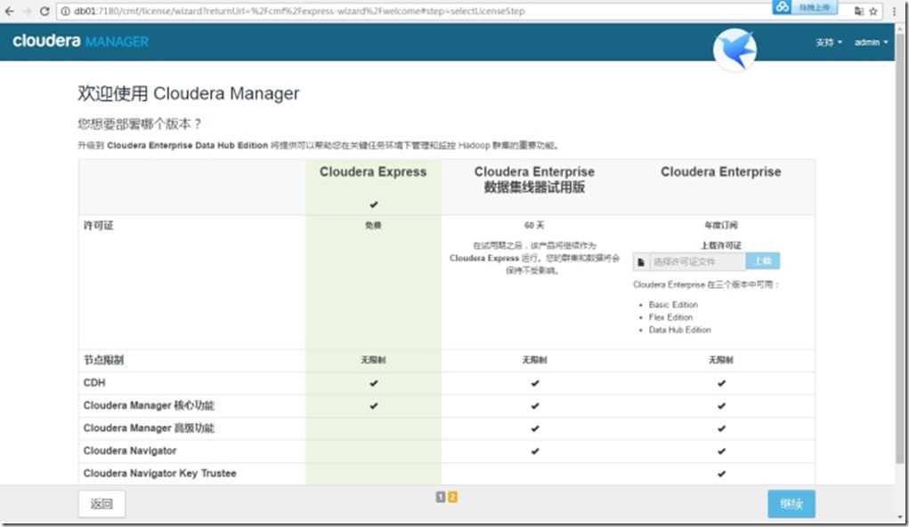The height and width of the screenshot is (527, 909).
Task: Select Cloudera Enterprise 数据集线器试用版 column
Action: click(534, 180)
